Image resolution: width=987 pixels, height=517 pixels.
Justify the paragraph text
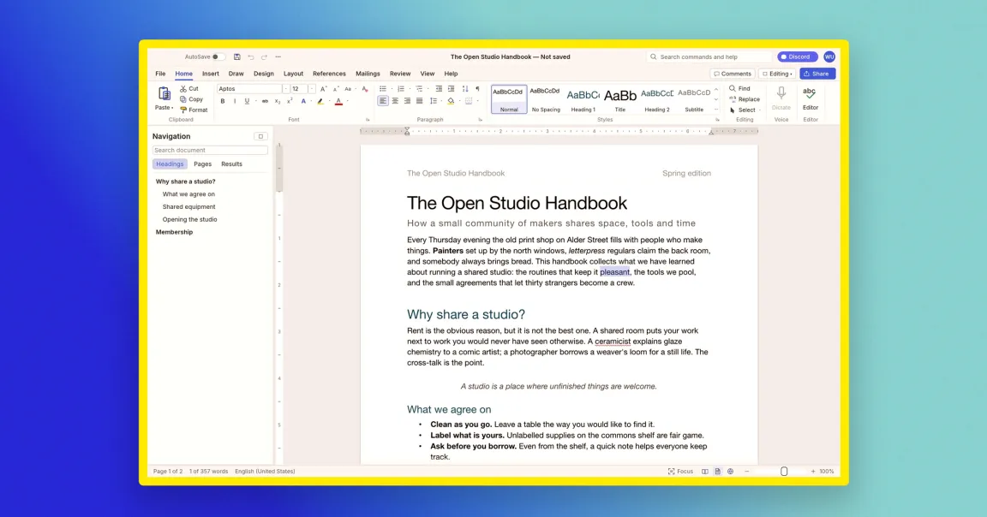pos(419,101)
